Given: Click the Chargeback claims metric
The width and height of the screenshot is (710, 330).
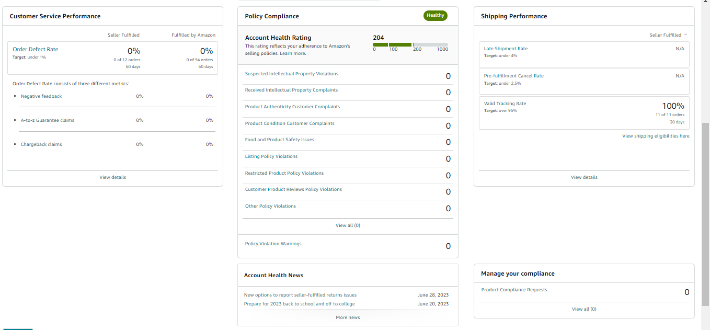Looking at the screenshot, I should (41, 144).
